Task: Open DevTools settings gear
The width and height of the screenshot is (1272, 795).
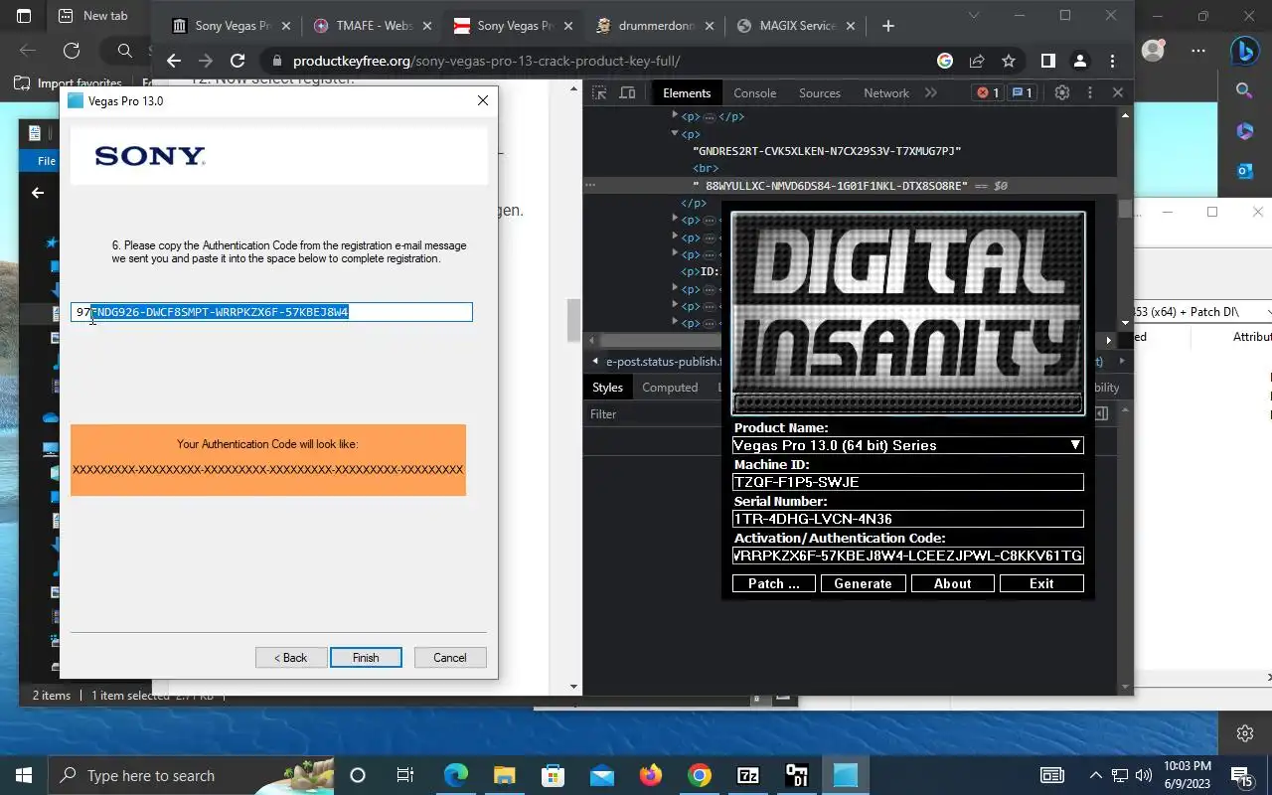Action: click(1062, 92)
